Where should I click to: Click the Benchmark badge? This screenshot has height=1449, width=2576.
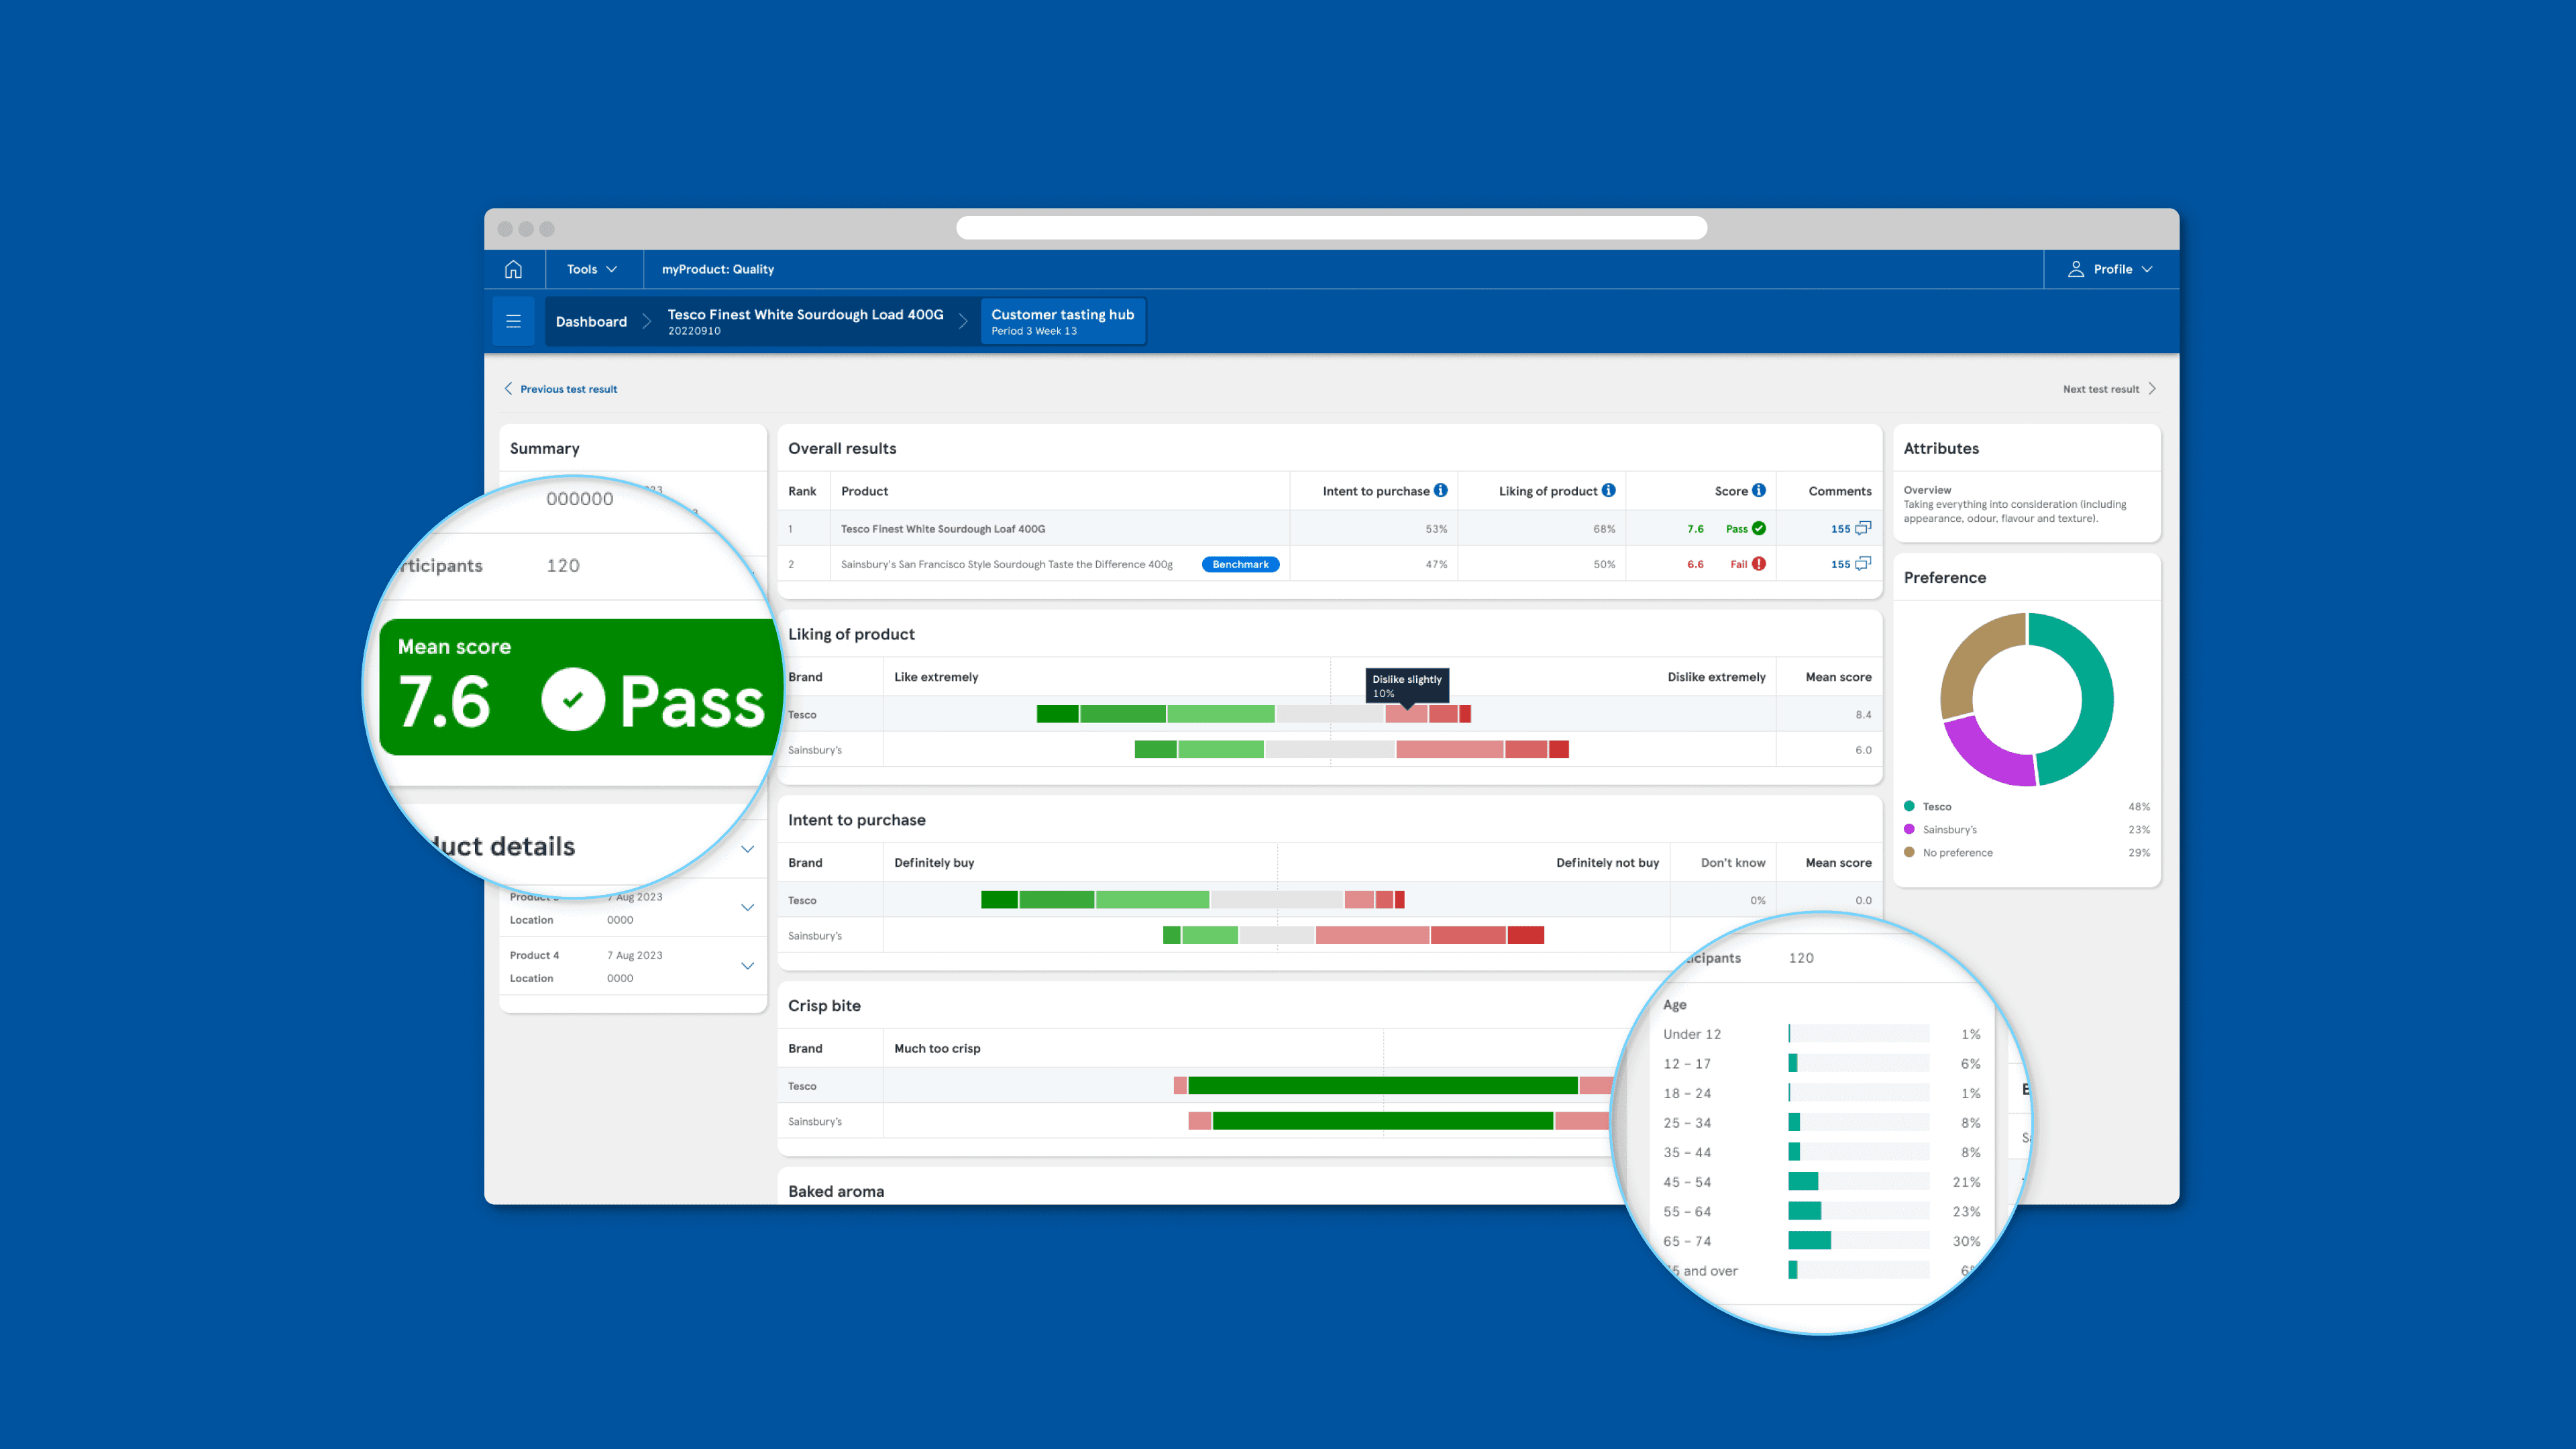1240,564
